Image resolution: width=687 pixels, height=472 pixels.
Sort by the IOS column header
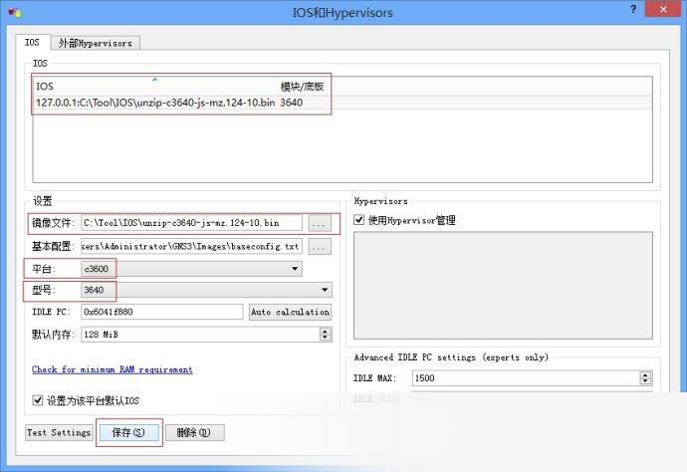tap(155, 86)
